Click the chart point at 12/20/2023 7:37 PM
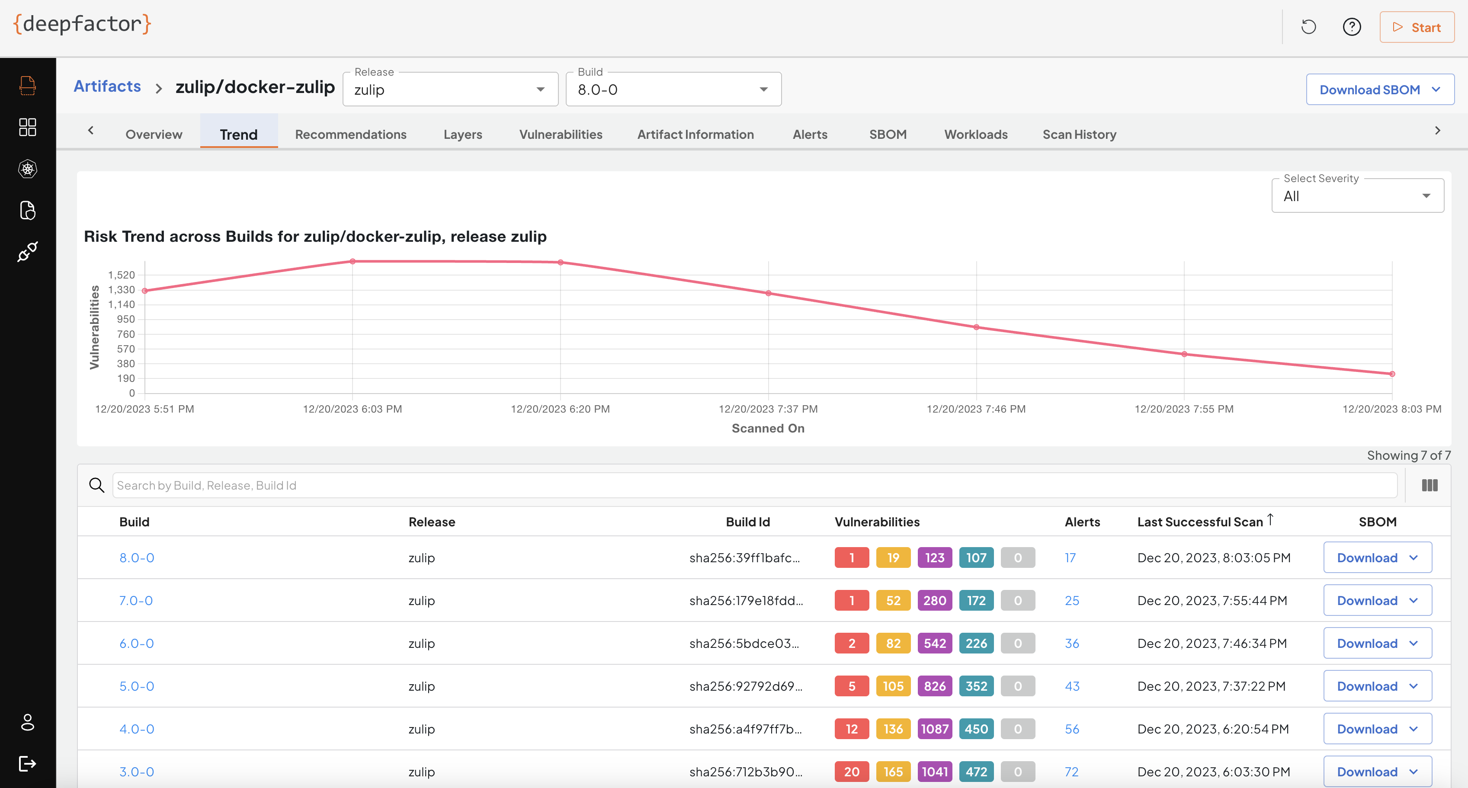 tap(768, 293)
